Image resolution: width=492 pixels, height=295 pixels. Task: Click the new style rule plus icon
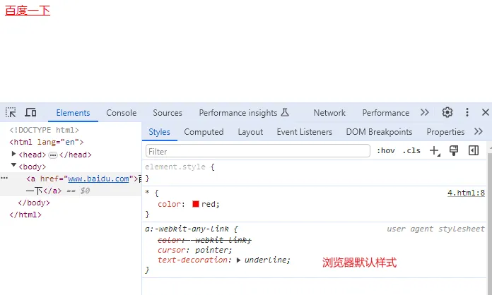click(x=434, y=150)
